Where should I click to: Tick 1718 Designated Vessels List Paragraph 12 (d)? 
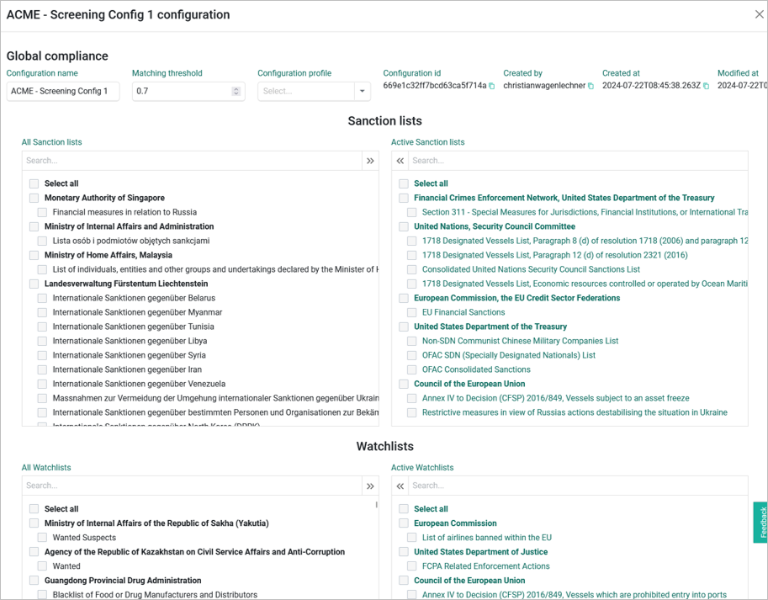412,255
